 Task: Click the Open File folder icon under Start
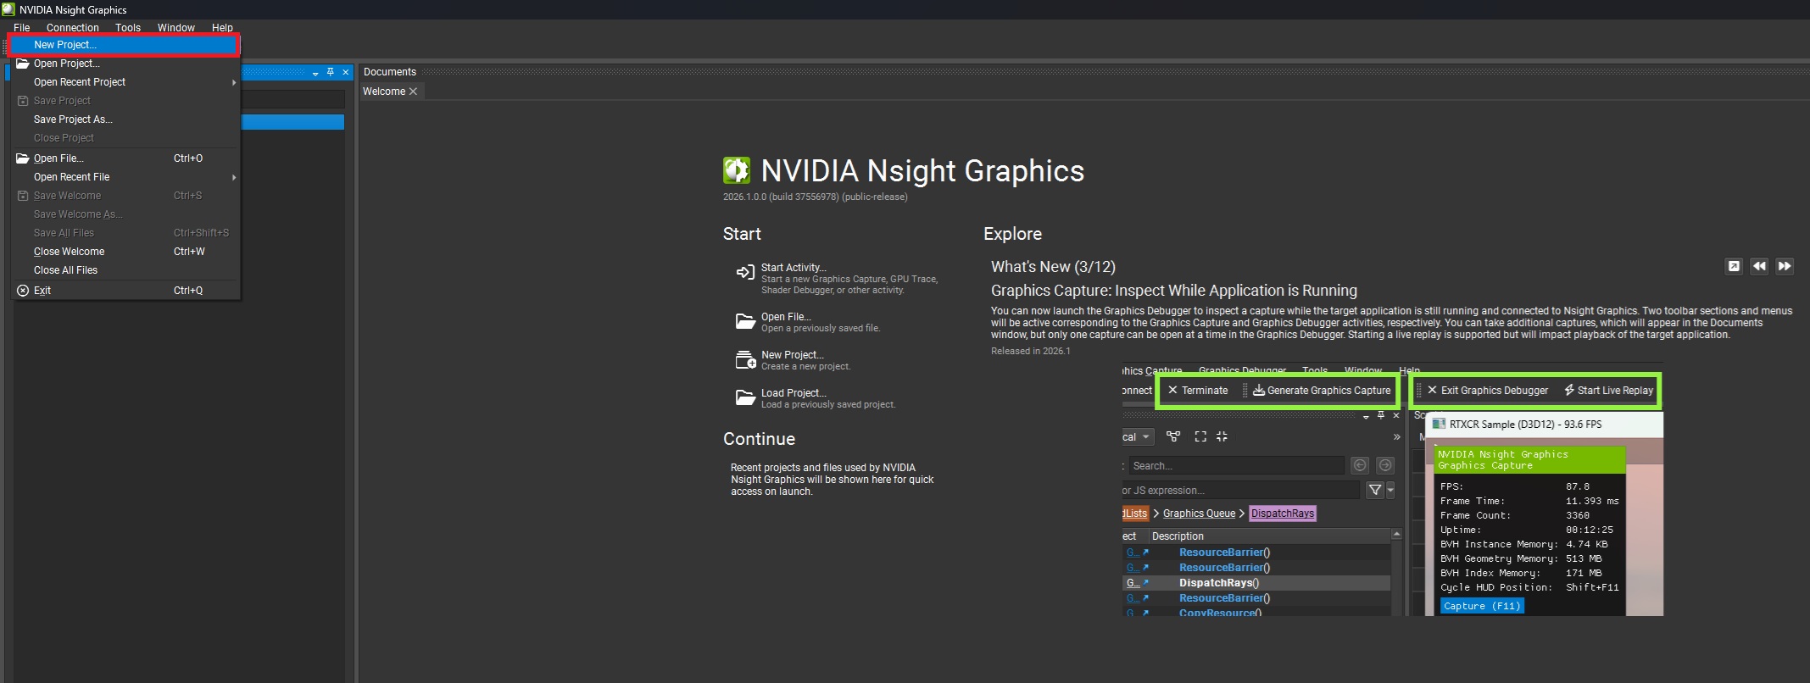[x=744, y=321]
